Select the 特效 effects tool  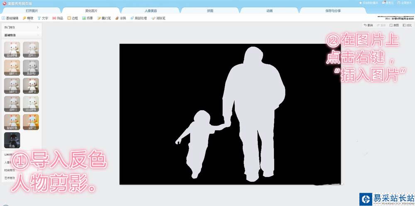tap(28, 18)
